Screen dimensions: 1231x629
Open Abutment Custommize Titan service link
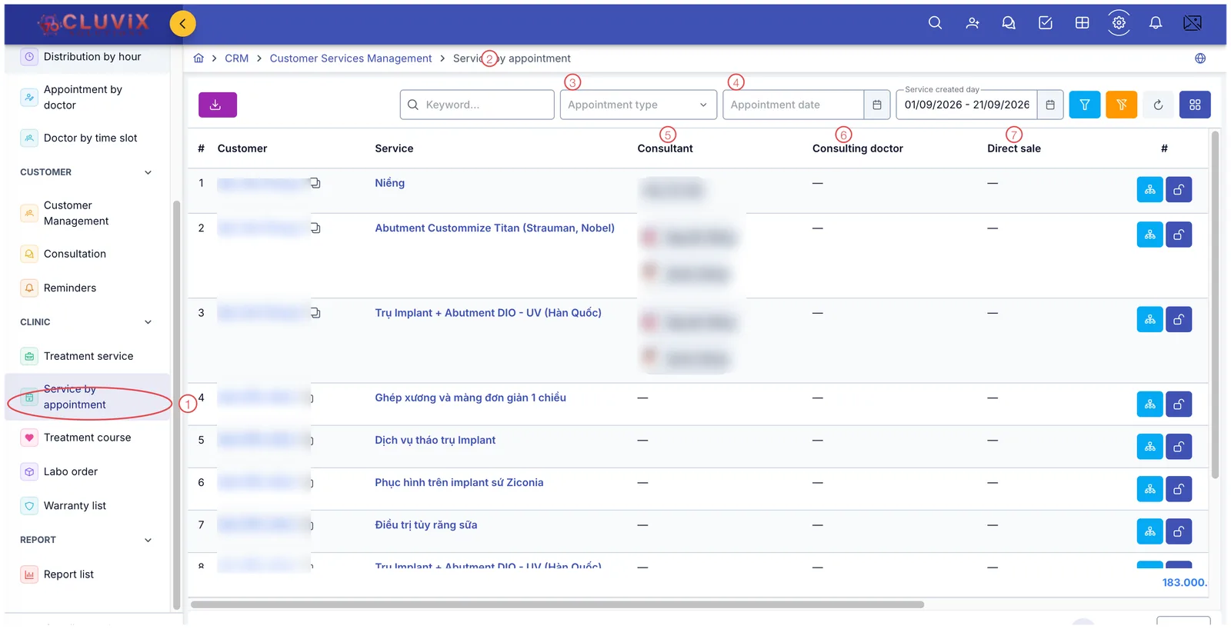click(x=495, y=228)
